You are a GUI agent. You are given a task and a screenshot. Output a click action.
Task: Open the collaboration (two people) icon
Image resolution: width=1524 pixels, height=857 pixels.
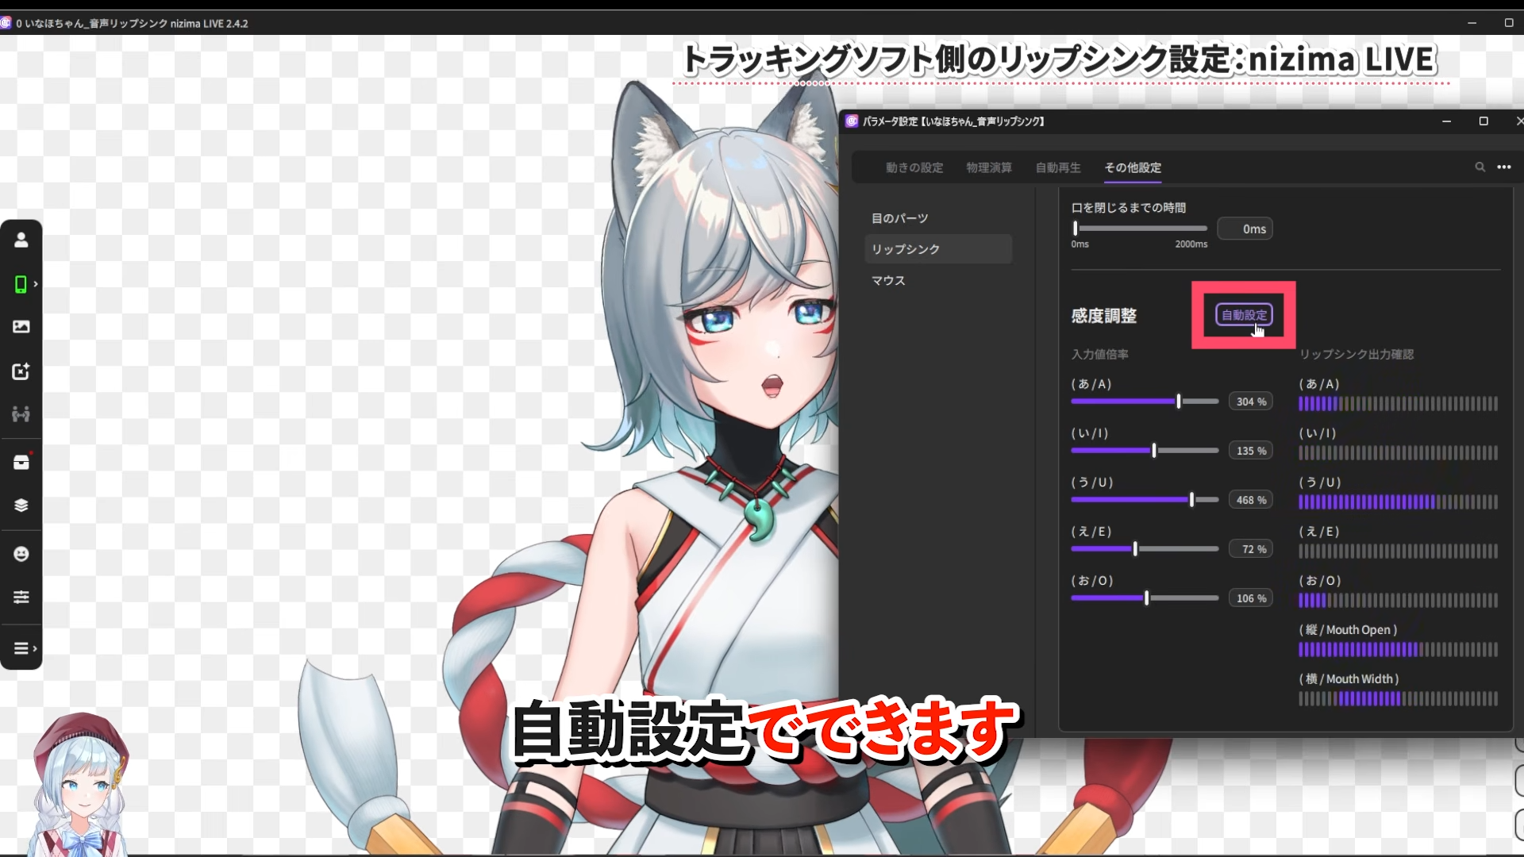click(21, 413)
